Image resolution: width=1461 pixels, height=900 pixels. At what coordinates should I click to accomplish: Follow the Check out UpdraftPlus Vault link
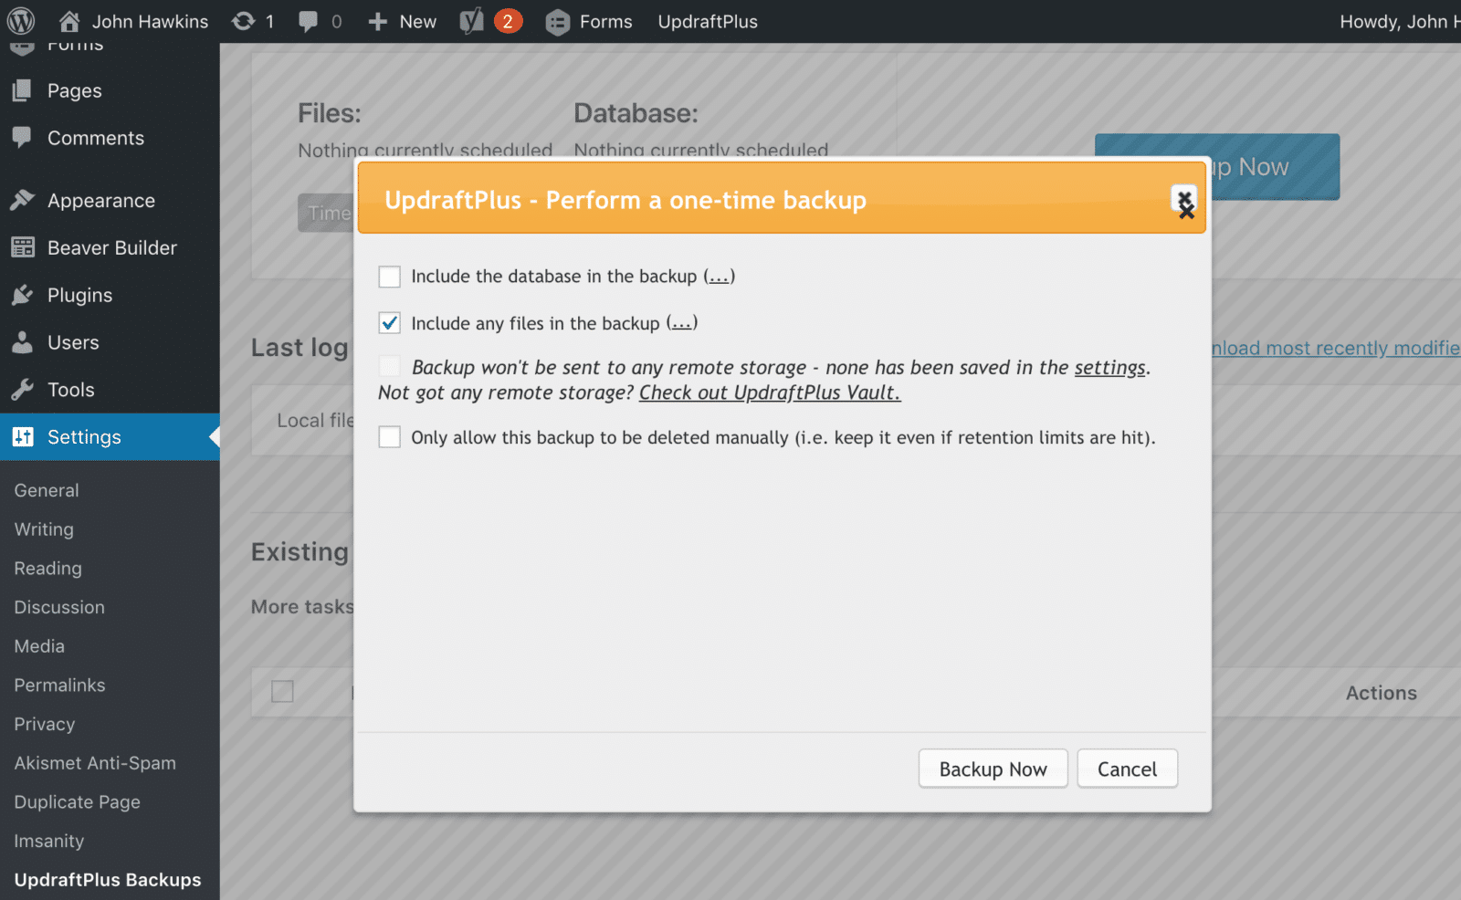(769, 392)
